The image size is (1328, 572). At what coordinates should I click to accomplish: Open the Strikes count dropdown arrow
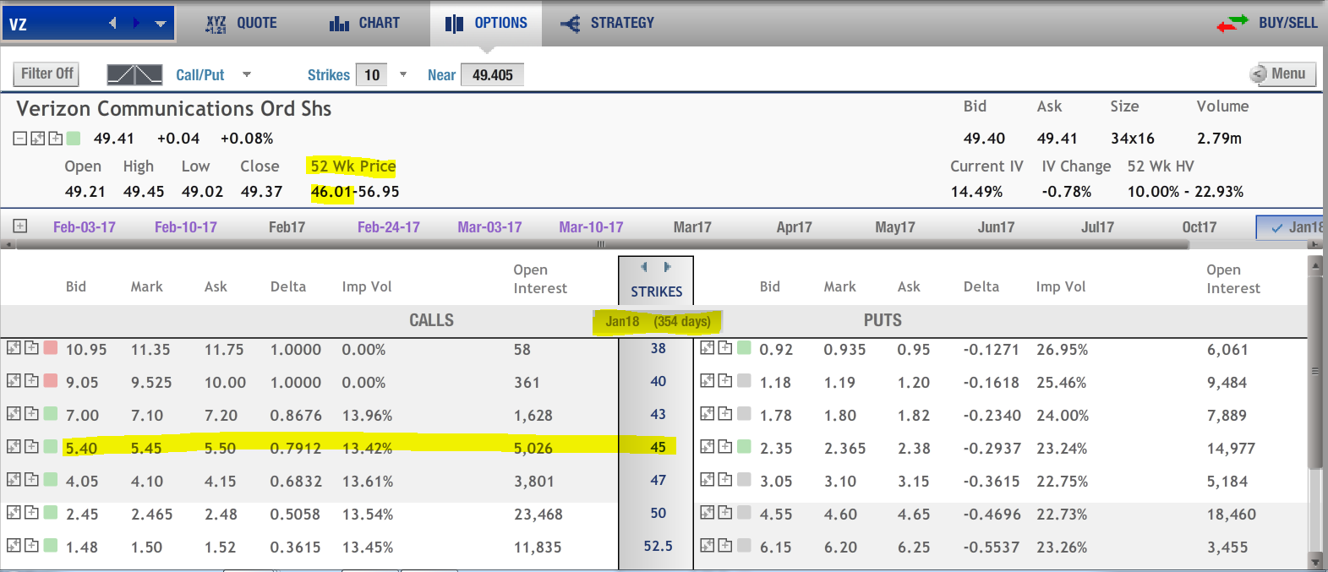[x=403, y=74]
